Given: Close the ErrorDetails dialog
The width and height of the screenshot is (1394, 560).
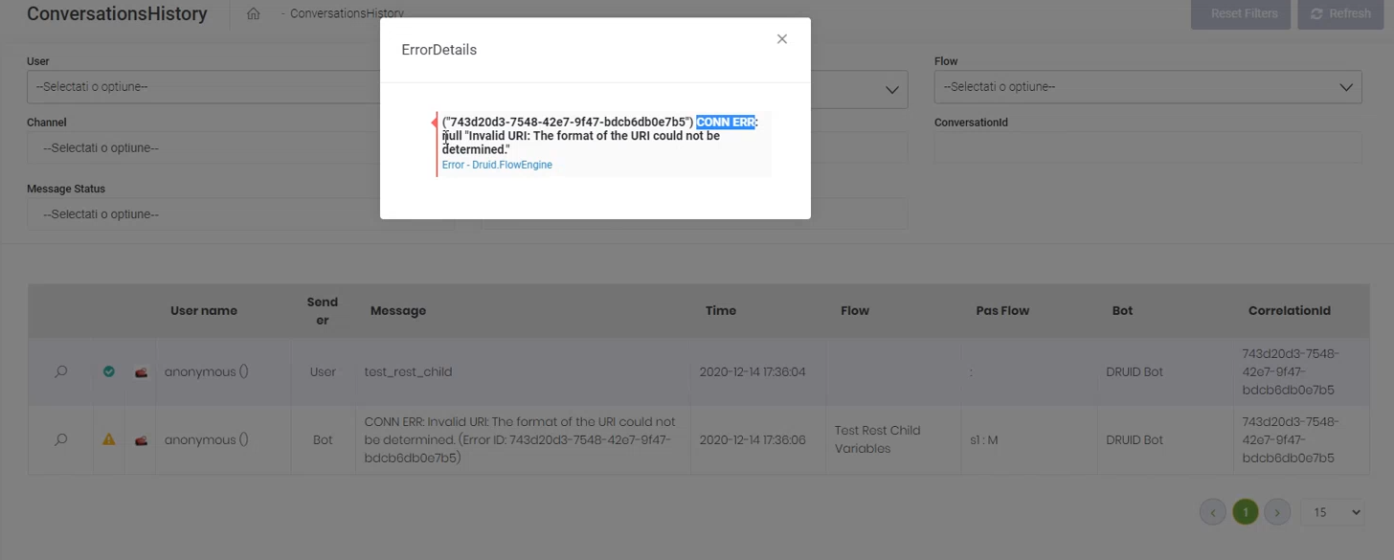Looking at the screenshot, I should (782, 39).
